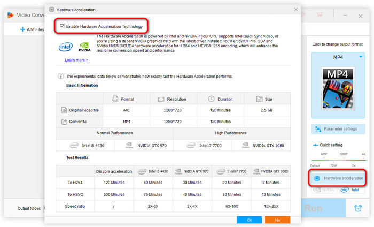Screen dimensions: 374x227
Task: Select the '300 Minutes' HEVC cell
Action: click(114, 194)
